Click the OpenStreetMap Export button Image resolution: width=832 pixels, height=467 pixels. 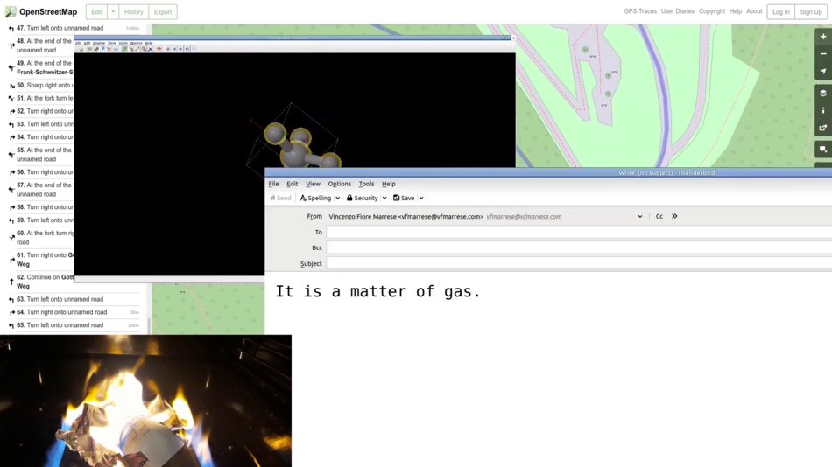coord(163,11)
